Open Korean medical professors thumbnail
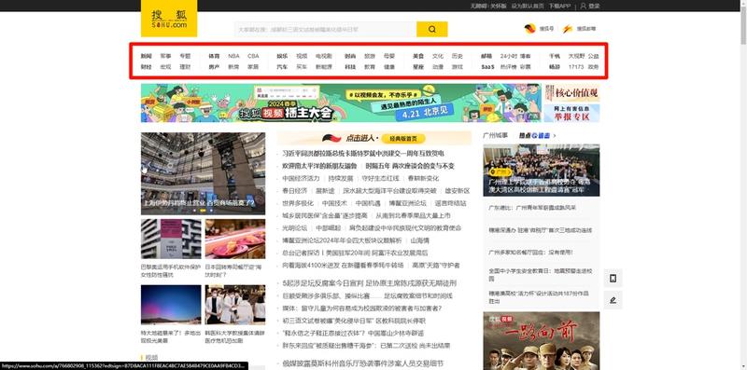 click(235, 305)
